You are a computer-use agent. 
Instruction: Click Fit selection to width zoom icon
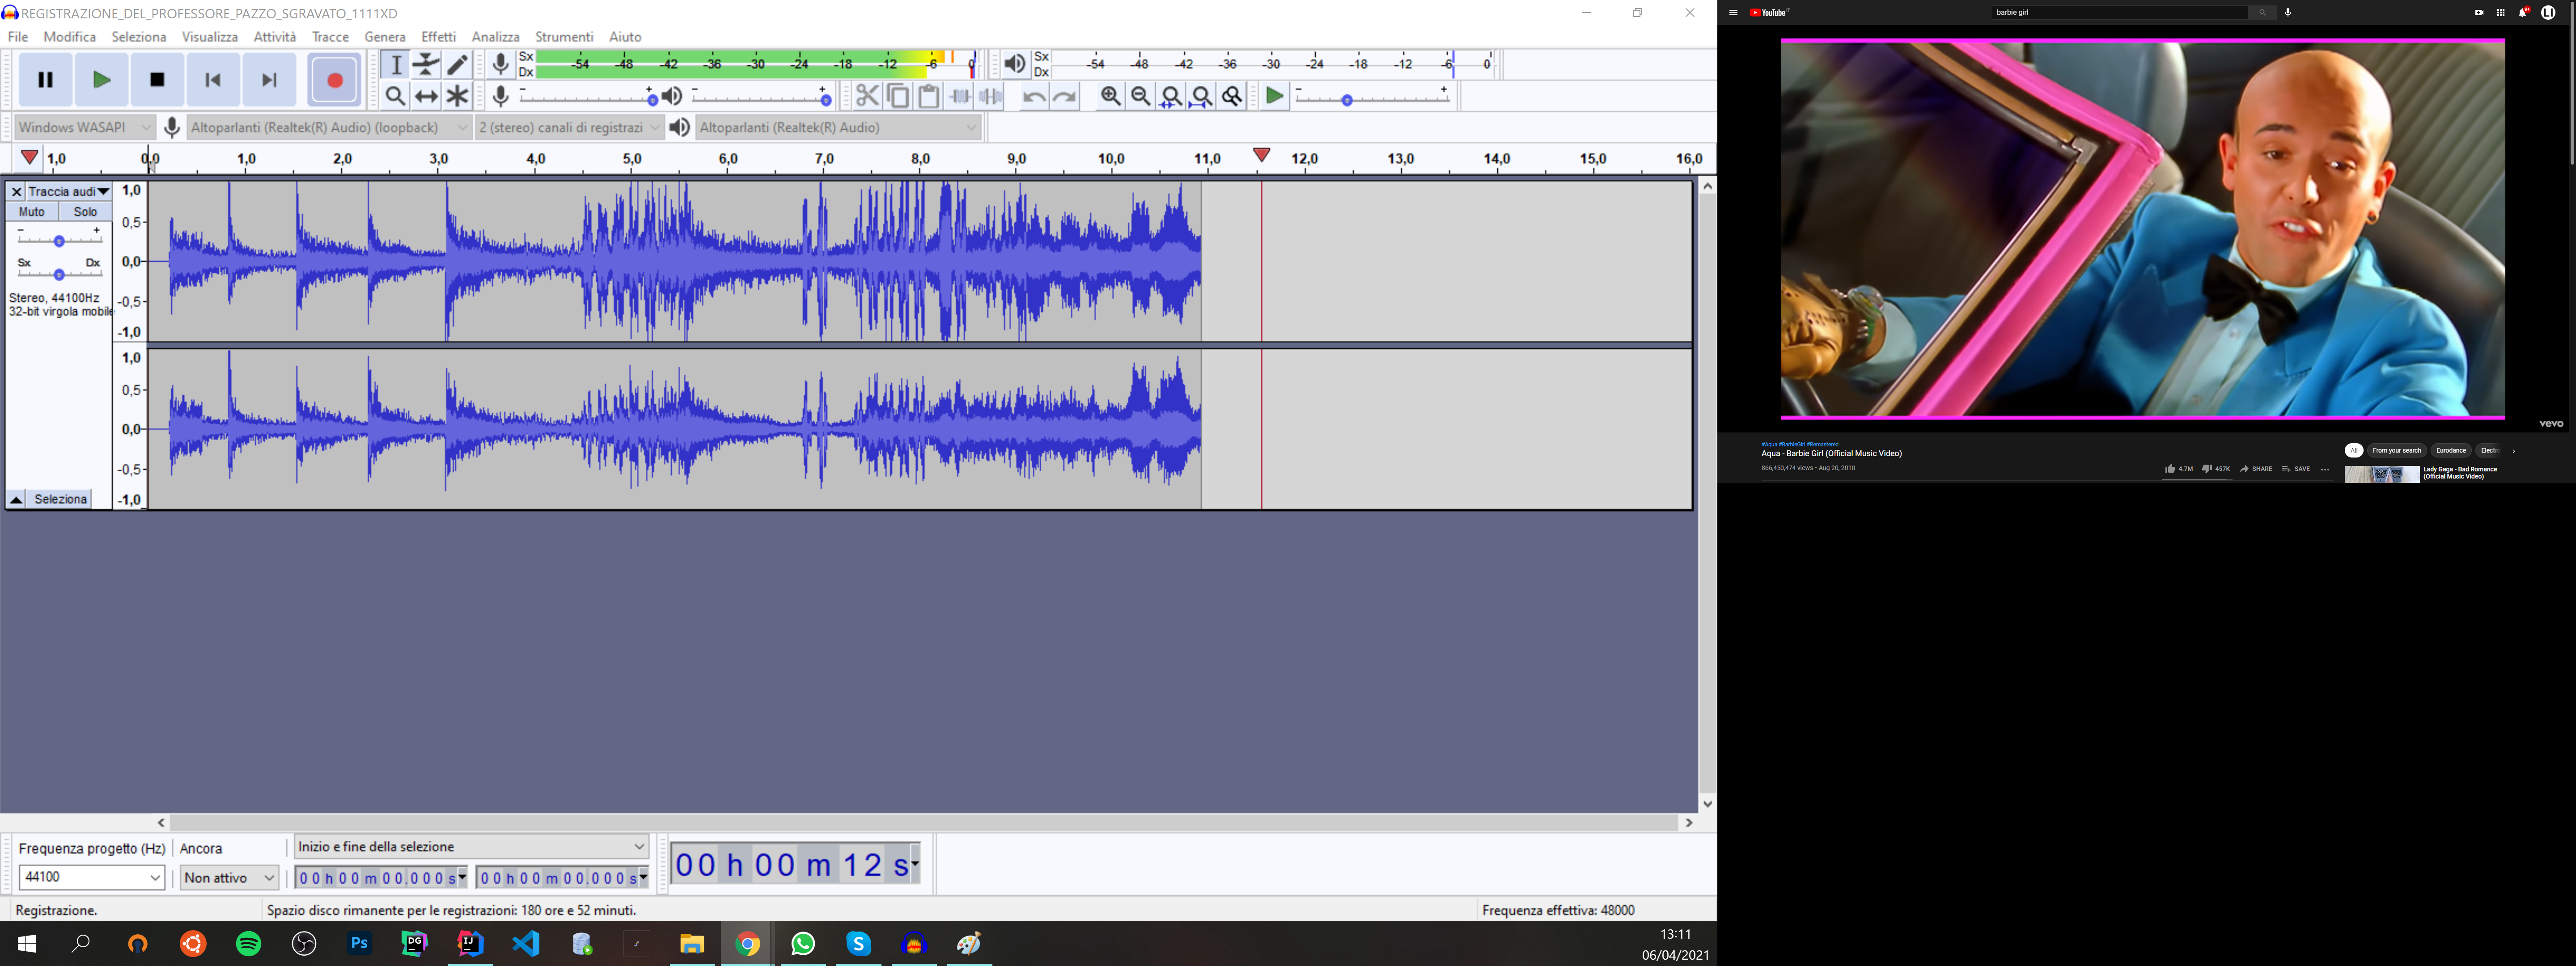click(x=1171, y=96)
